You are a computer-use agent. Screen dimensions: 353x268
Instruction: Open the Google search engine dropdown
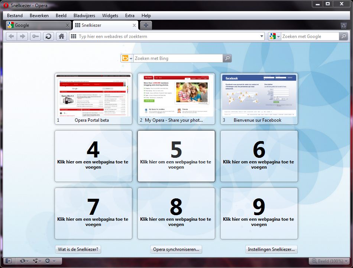[x=278, y=36]
